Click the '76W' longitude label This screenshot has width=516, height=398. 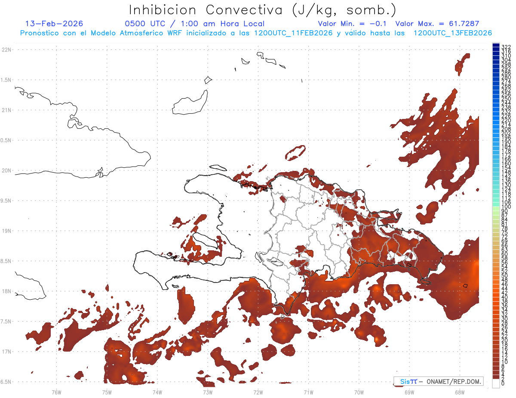click(x=56, y=392)
